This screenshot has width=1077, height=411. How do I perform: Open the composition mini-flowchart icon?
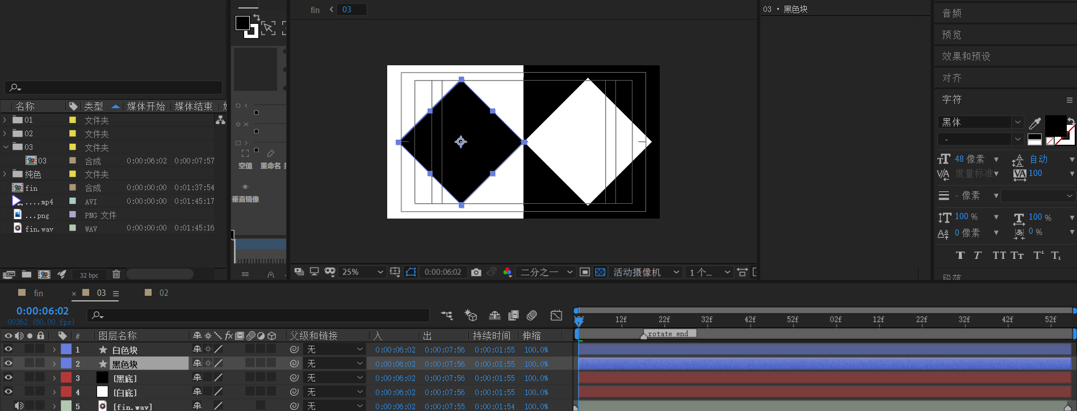click(447, 315)
